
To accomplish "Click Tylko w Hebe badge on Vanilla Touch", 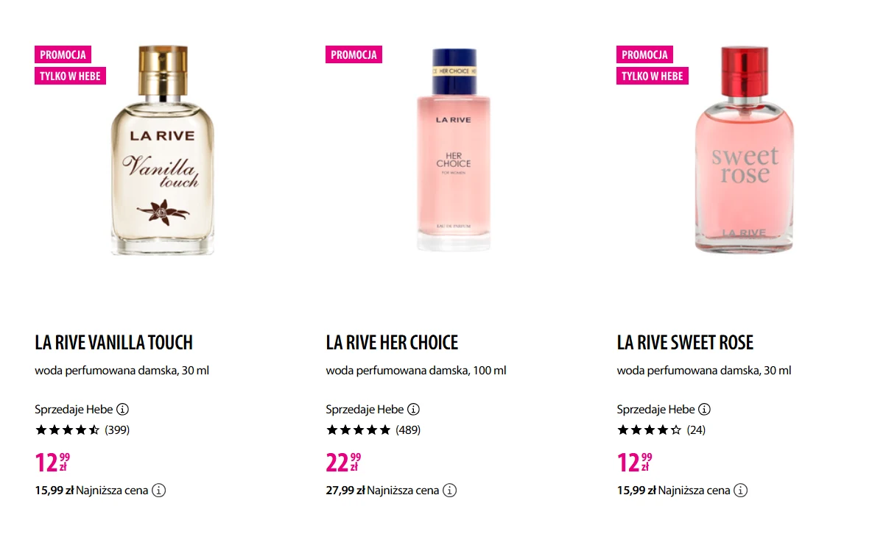I will (70, 76).
